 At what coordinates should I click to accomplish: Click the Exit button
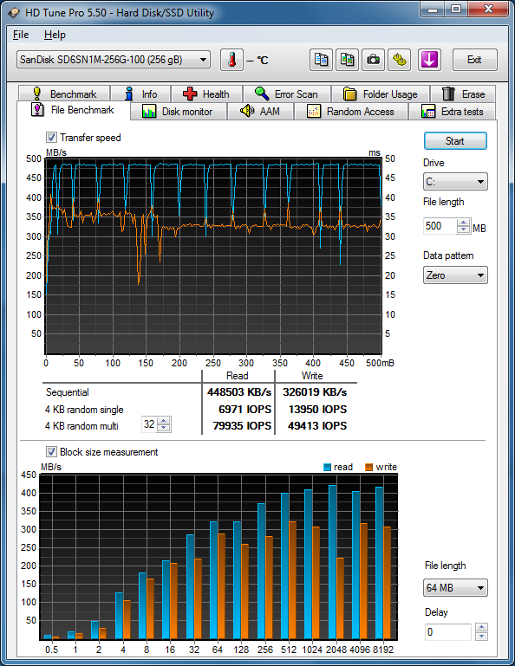pyautogui.click(x=474, y=60)
